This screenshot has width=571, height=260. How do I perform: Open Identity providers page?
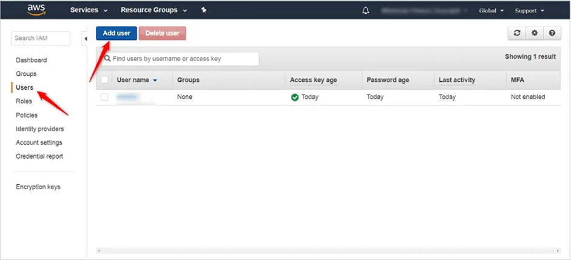[39, 128]
